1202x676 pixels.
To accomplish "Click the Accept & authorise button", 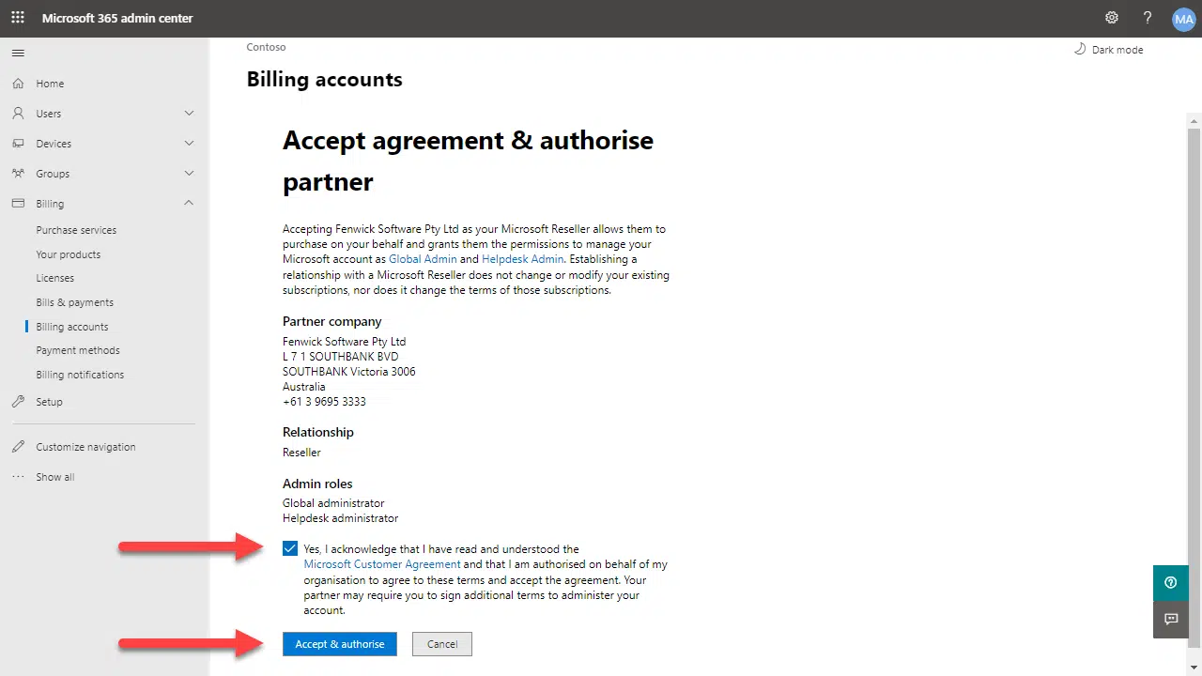I will coord(340,644).
